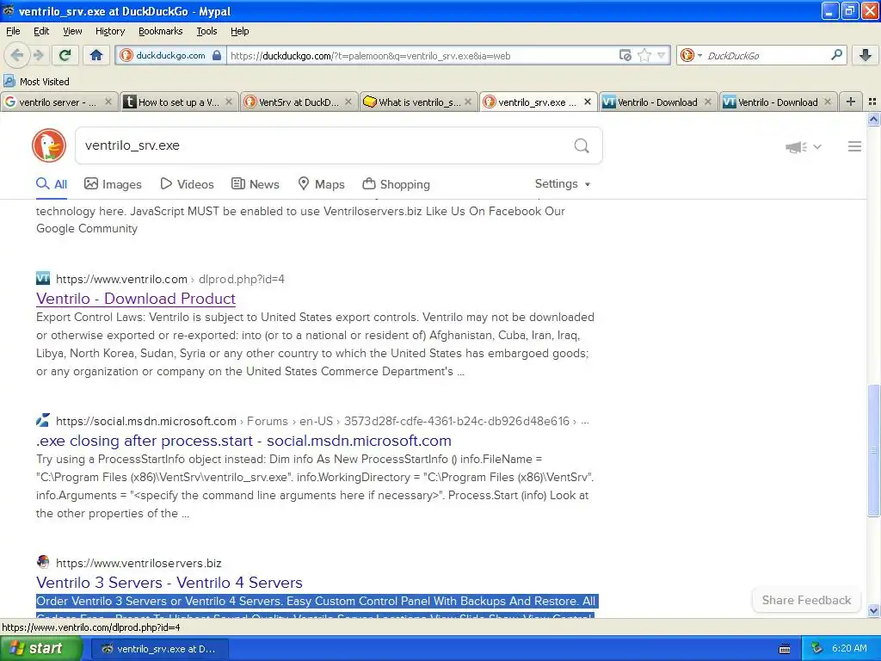Switch to Maps search results
Image resolution: width=881 pixels, height=661 pixels.
click(322, 184)
